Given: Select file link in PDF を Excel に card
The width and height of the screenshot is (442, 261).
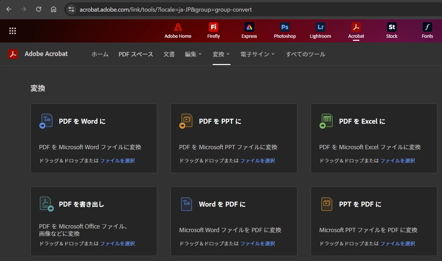Looking at the screenshot, I should [398, 161].
